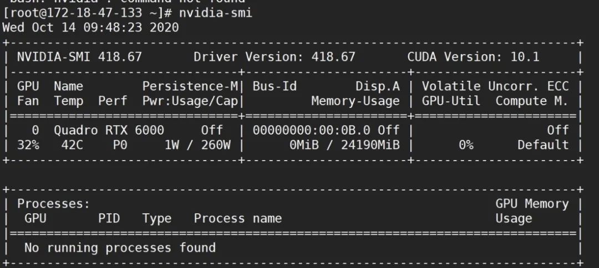Click the No running processes found message
Image resolution: width=599 pixels, height=268 pixels.
click(120, 248)
